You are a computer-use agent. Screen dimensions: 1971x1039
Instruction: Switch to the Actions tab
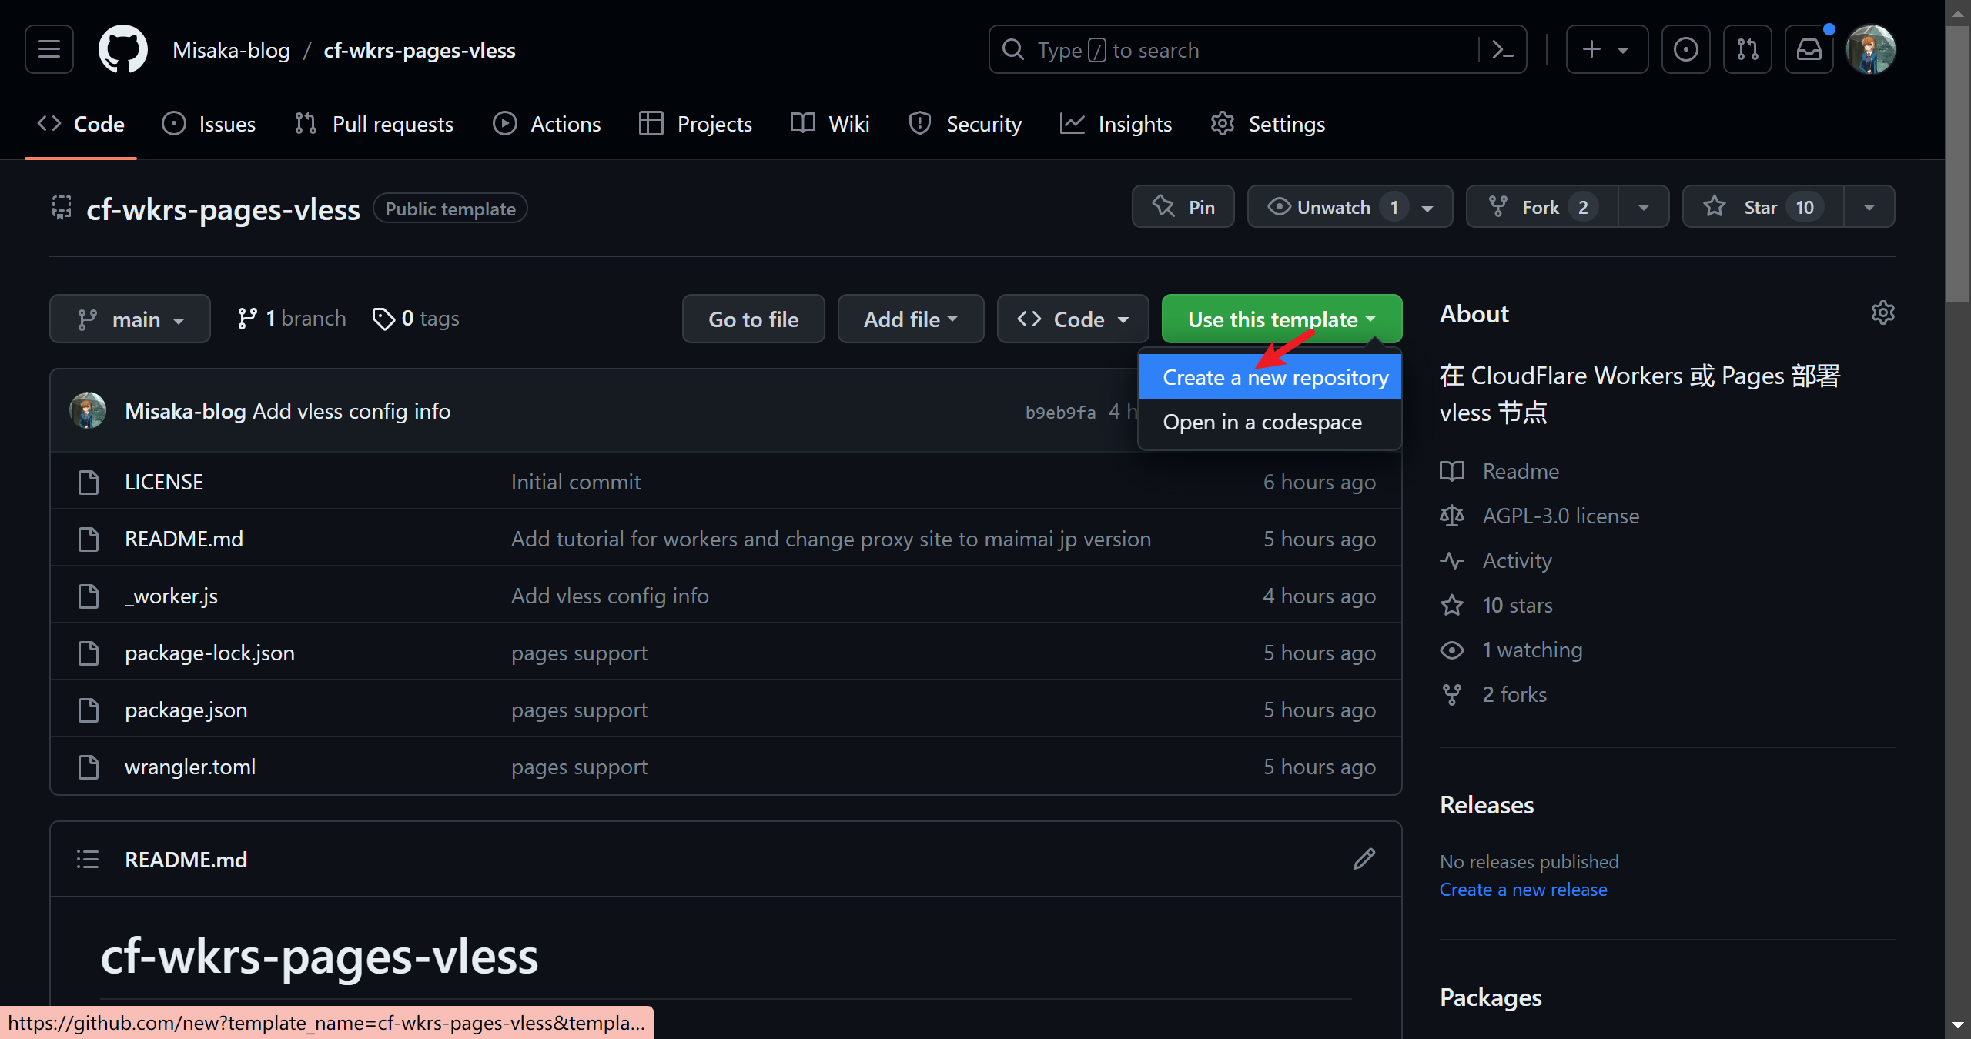coord(547,124)
